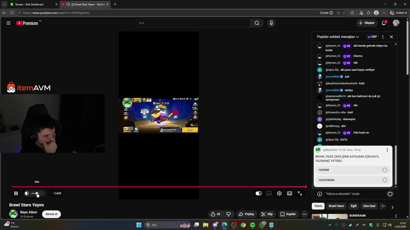410x230 pixels.
Task: Switch to theater mode
Action: (290, 193)
